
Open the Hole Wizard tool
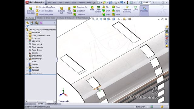click(69, 10)
